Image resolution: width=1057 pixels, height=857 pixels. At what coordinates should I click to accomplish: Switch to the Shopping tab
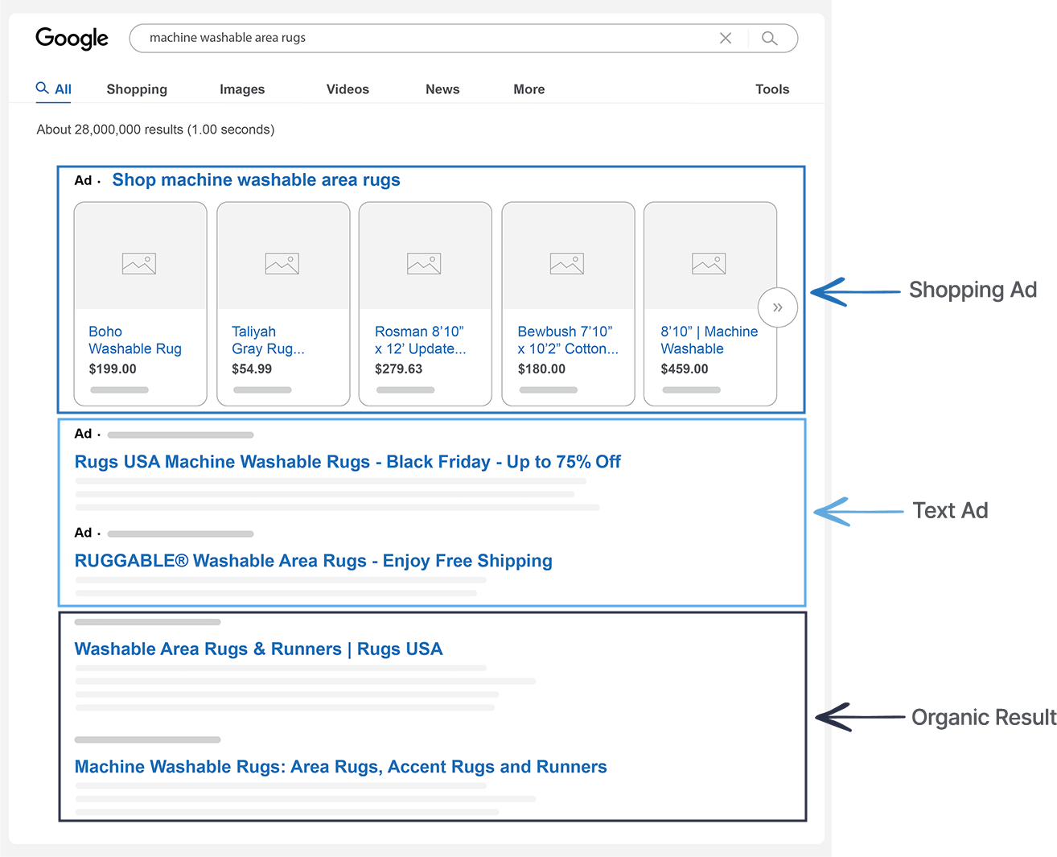(x=137, y=89)
